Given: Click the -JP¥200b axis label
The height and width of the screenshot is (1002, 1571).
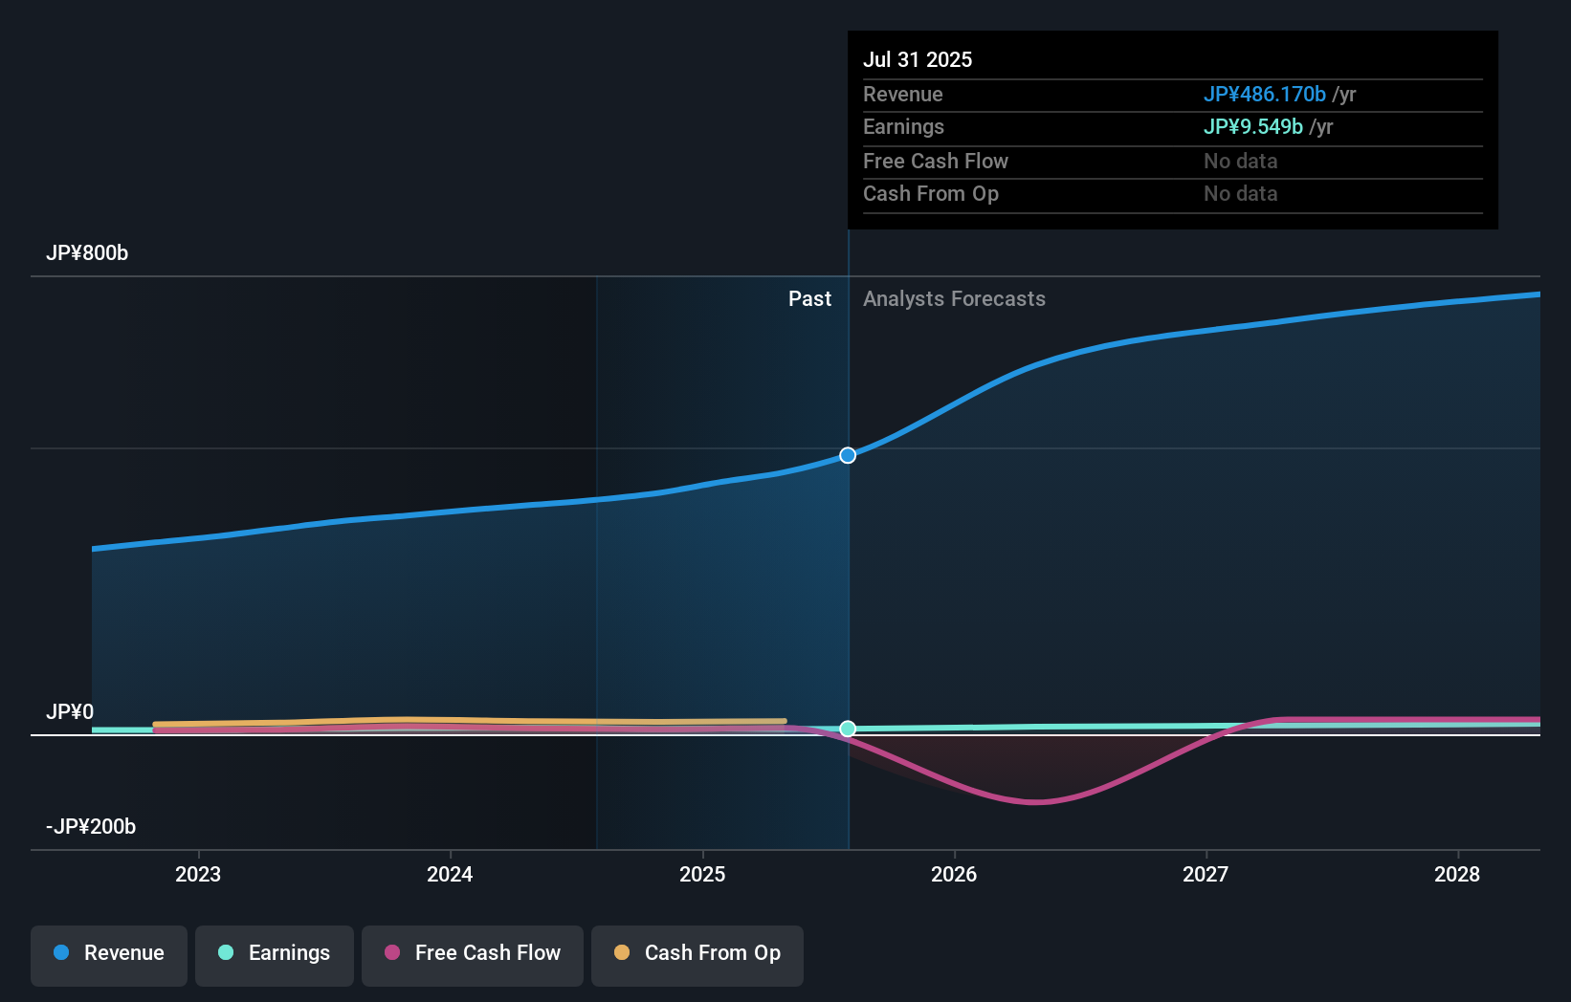Looking at the screenshot, I should (x=90, y=826).
